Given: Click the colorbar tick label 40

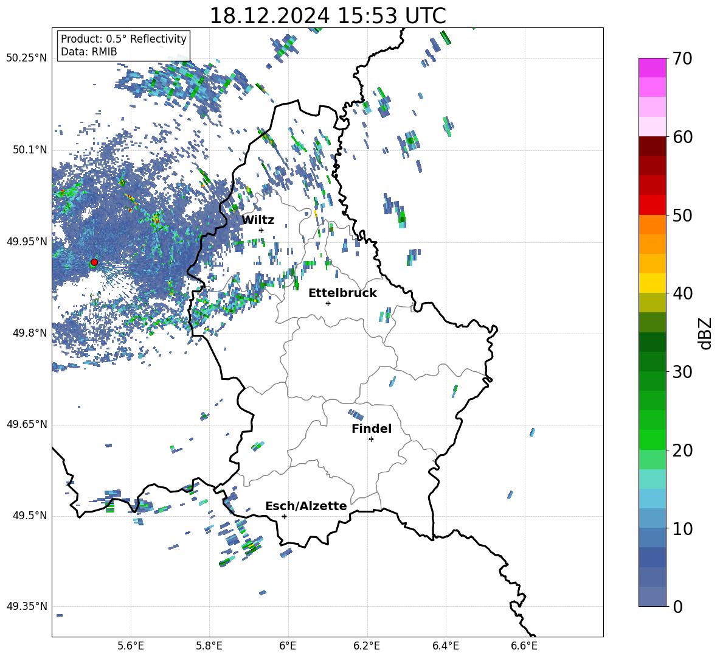Looking at the screenshot, I should [682, 293].
